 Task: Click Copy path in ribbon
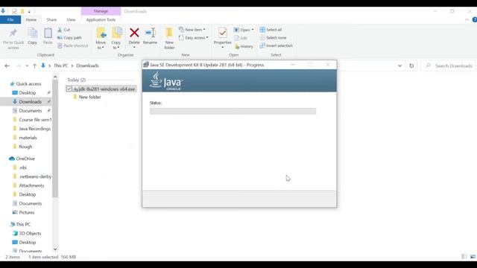[69, 38]
